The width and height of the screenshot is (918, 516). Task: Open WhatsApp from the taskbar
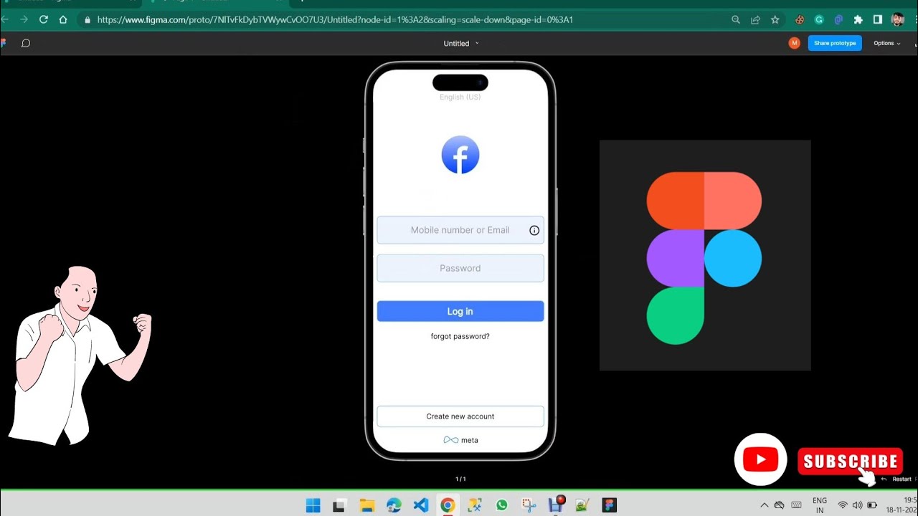pos(501,505)
